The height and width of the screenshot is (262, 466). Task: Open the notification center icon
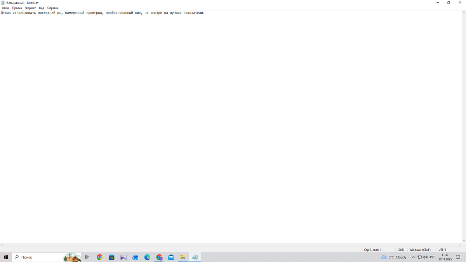coord(458,257)
